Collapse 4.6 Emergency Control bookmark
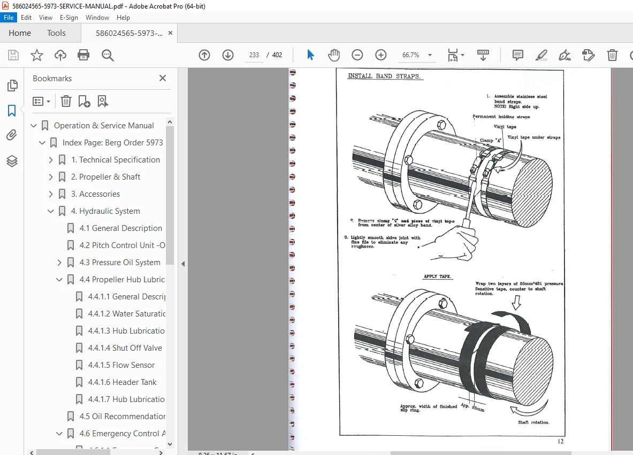633x455 pixels. point(59,434)
